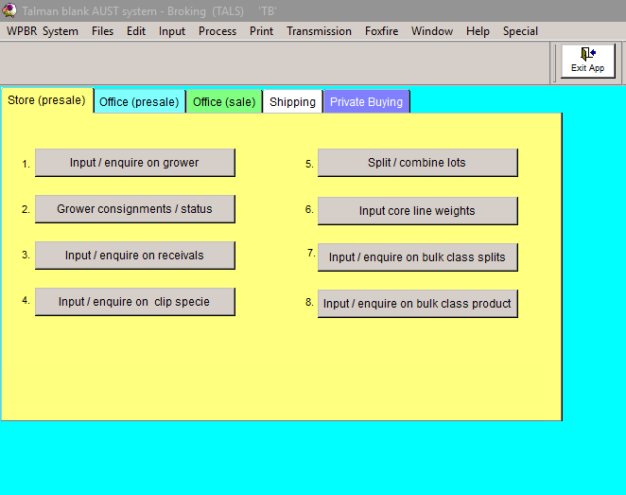Open Input core line weights
Image resolution: width=626 pixels, height=495 pixels.
tap(417, 211)
